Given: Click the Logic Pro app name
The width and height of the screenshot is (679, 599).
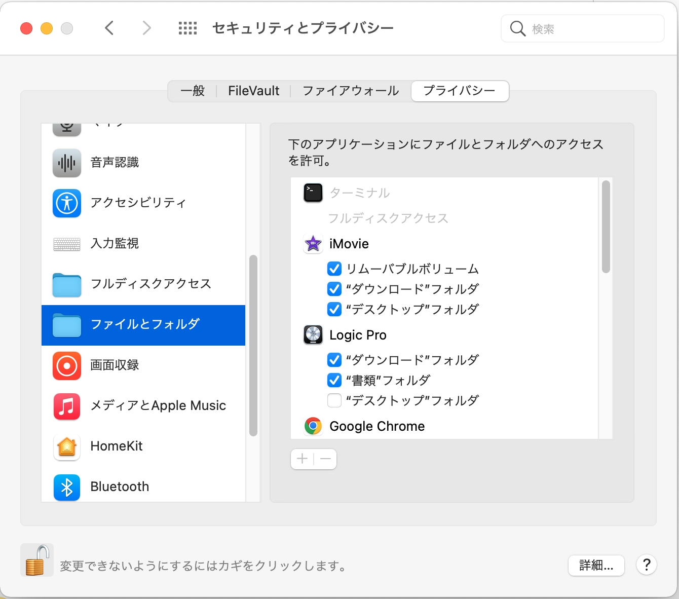Looking at the screenshot, I should (358, 335).
